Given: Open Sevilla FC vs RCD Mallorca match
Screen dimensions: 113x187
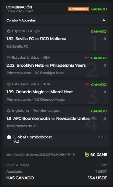Looking at the screenshot, I should tap(41, 39).
